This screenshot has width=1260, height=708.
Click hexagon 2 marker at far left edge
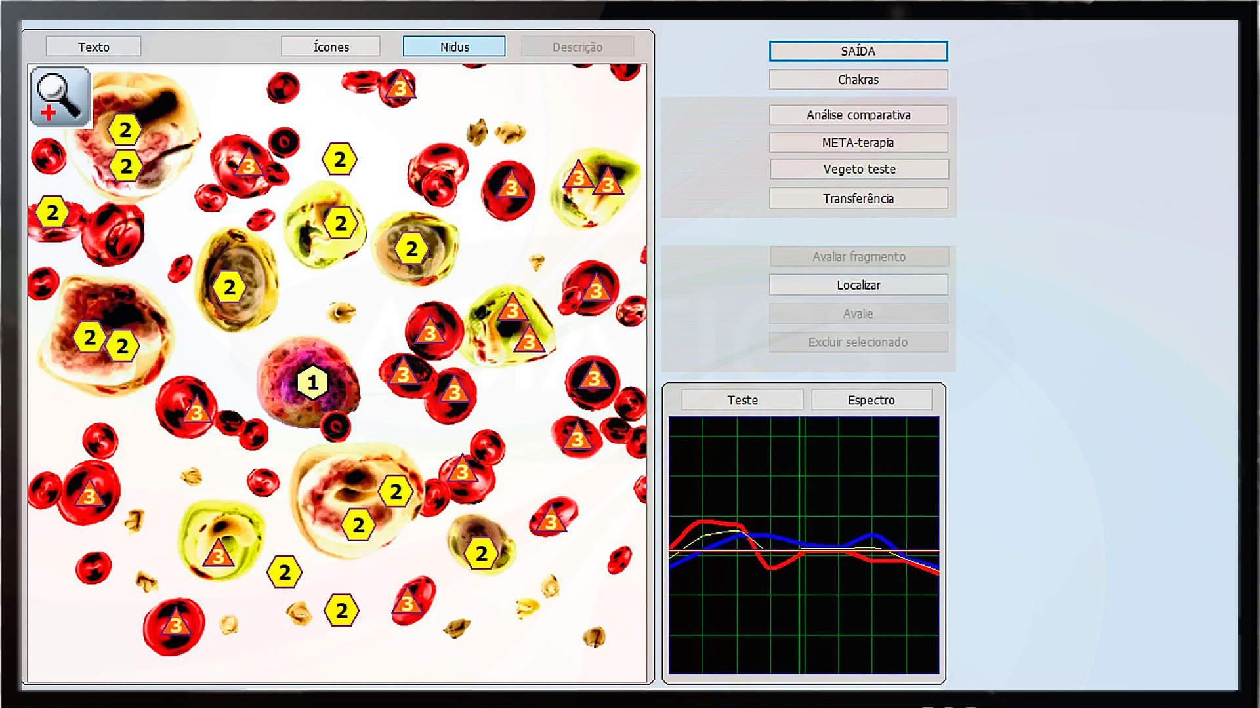tap(52, 212)
